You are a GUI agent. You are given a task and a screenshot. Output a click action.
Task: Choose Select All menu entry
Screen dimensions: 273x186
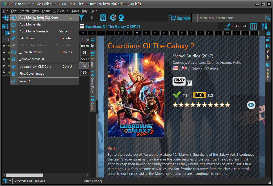coord(44,81)
